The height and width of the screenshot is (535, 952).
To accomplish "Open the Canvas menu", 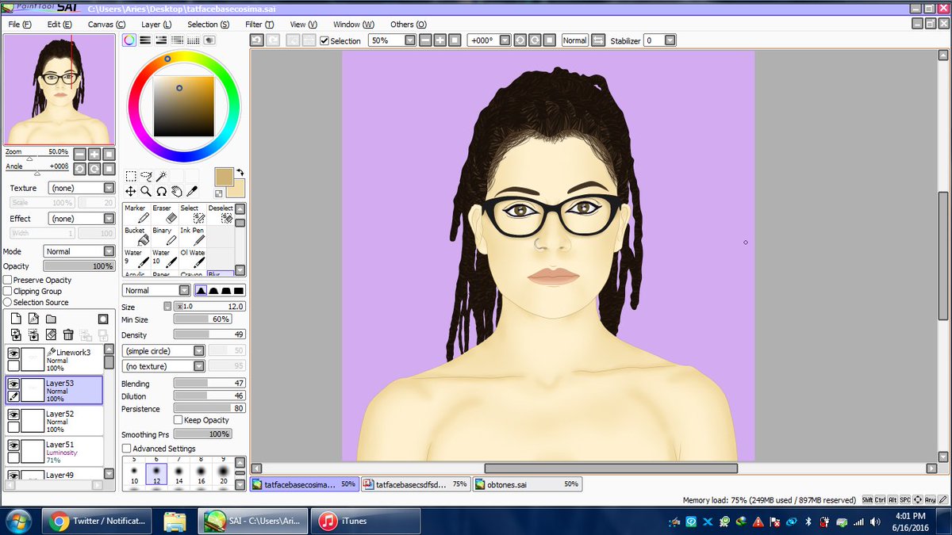I will (106, 25).
